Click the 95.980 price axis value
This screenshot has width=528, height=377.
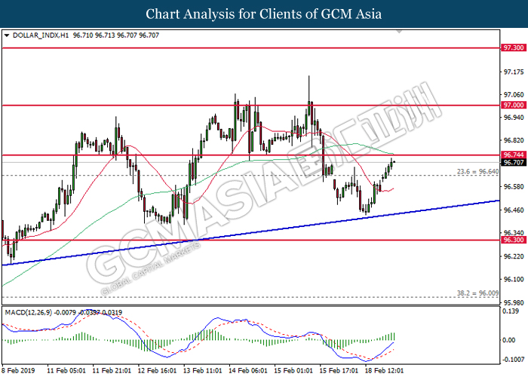pyautogui.click(x=514, y=302)
